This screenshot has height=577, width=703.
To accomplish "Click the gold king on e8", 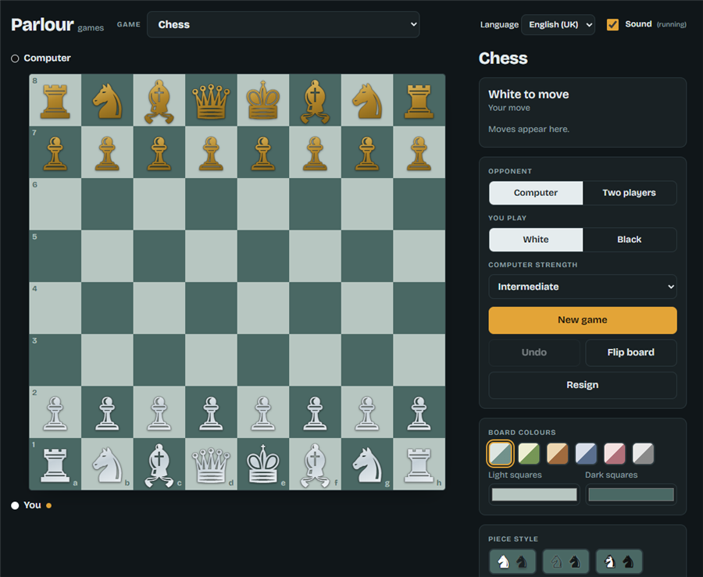I will (263, 101).
